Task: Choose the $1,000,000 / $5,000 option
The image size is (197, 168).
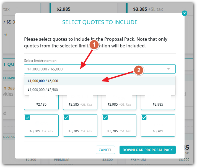Action: [100, 81]
